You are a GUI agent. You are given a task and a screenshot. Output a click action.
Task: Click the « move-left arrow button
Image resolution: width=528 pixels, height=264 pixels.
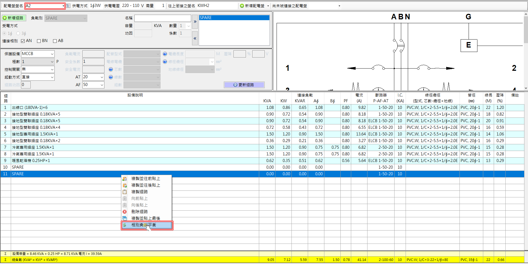[x=195, y=38]
